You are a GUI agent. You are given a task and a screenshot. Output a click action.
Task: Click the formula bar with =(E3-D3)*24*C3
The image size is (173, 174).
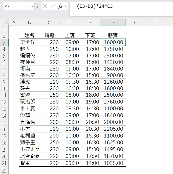121,9
